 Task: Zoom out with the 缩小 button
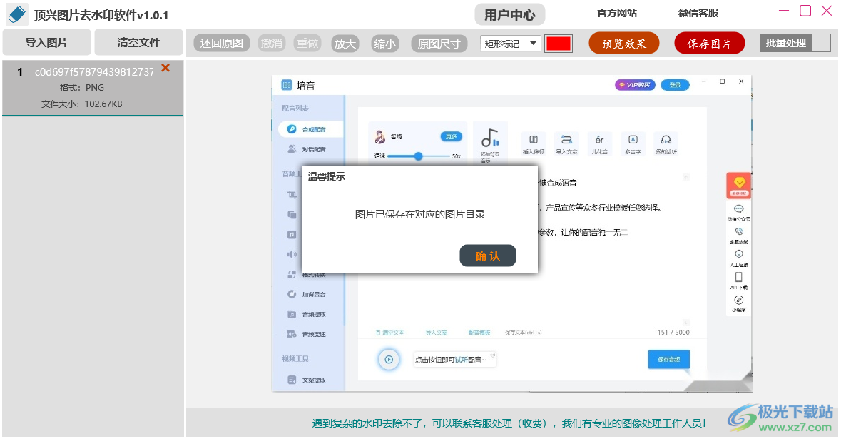pyautogui.click(x=384, y=44)
